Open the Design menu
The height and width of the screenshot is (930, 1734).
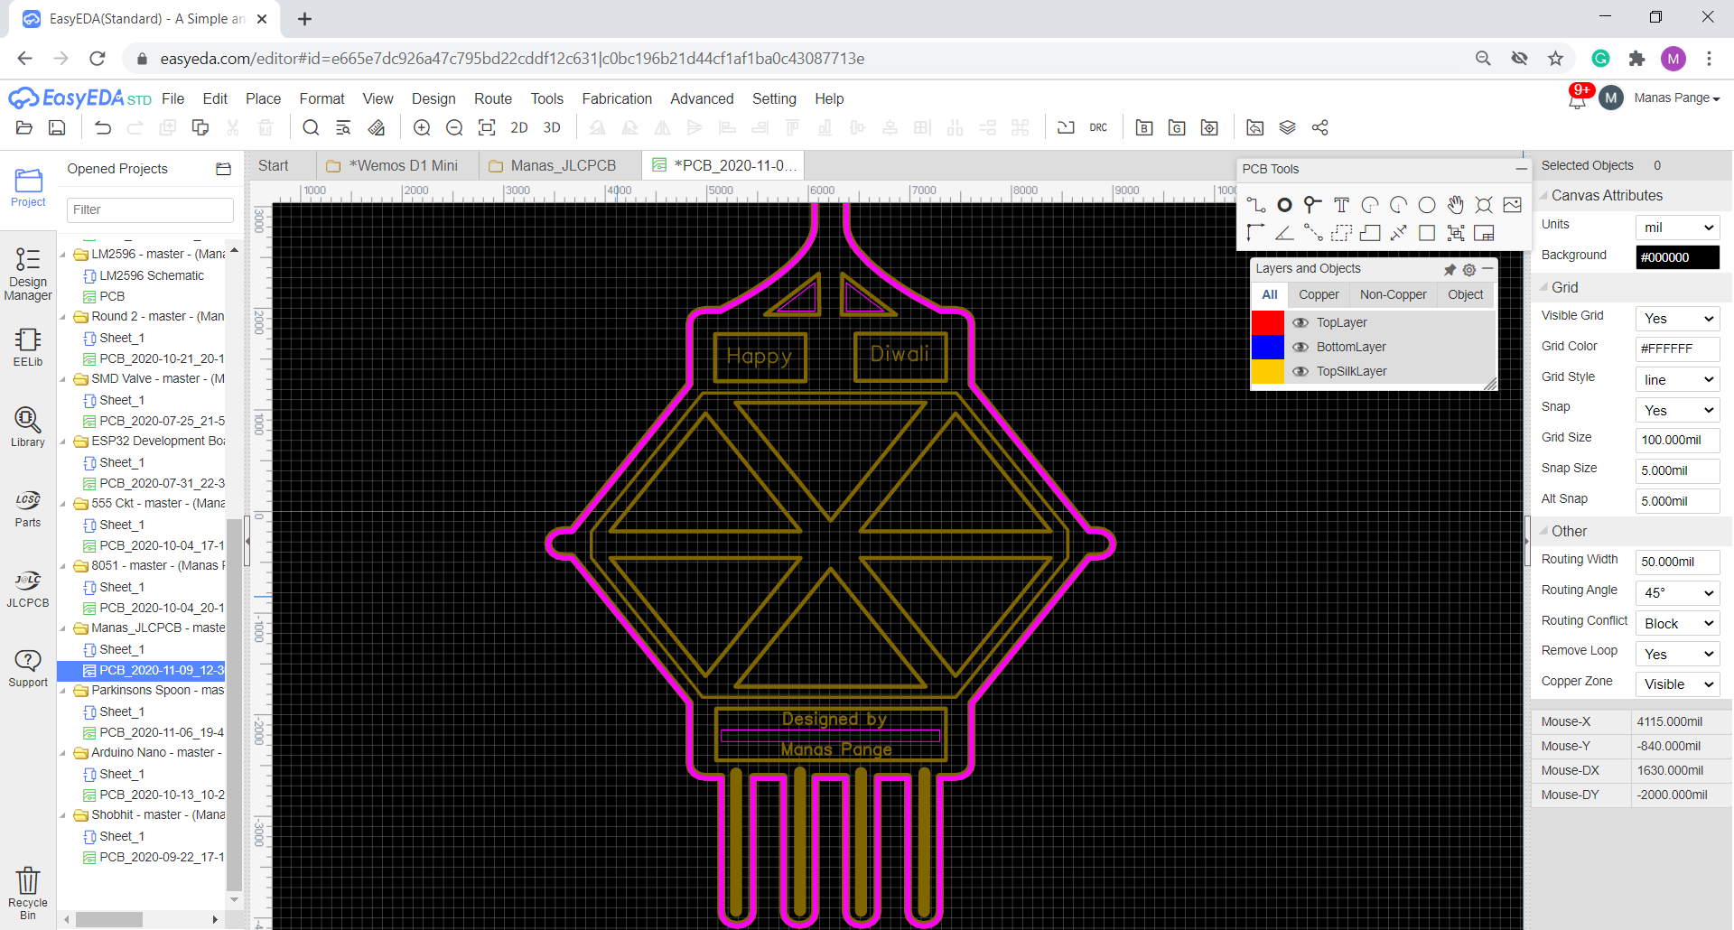[x=433, y=98]
